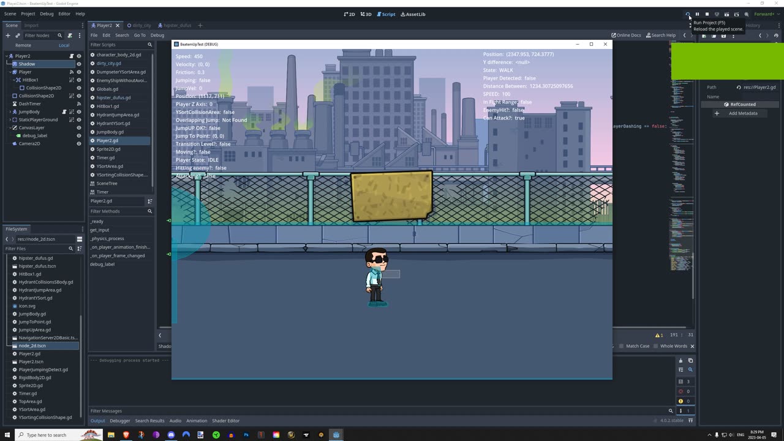Click the Run Project reload icon
784x441 pixels.
click(x=687, y=14)
